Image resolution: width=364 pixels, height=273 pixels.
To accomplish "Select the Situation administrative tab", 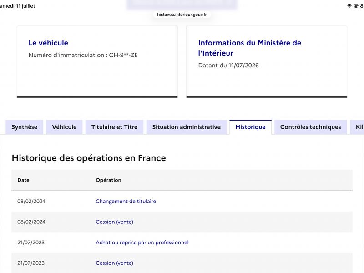I will click(x=187, y=127).
